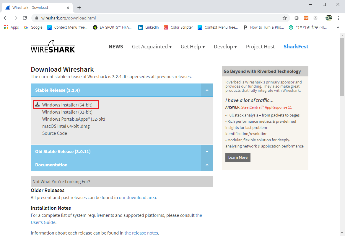Open the 팩토리얼 함수 bookmark
Image resolution: width=345 pixels, height=236 pixels.
(x=308, y=27)
